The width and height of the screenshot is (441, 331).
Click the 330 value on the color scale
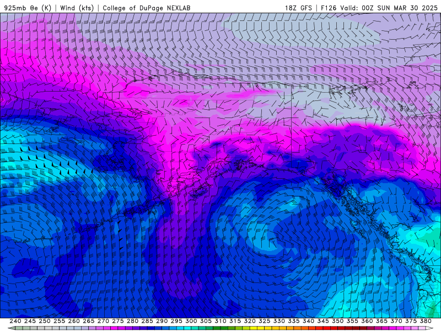click(279, 321)
